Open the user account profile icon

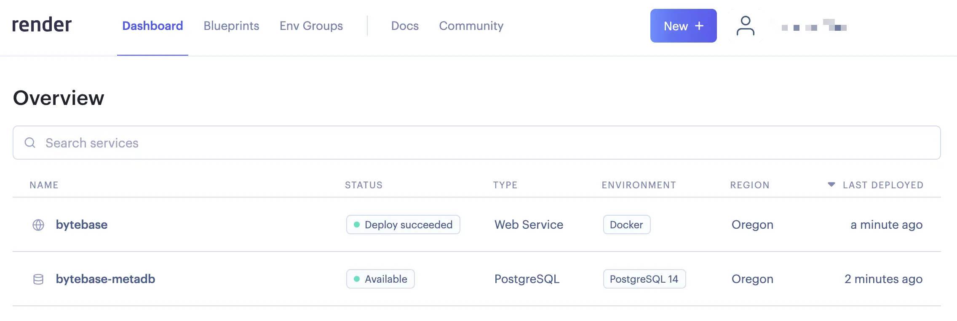click(745, 26)
